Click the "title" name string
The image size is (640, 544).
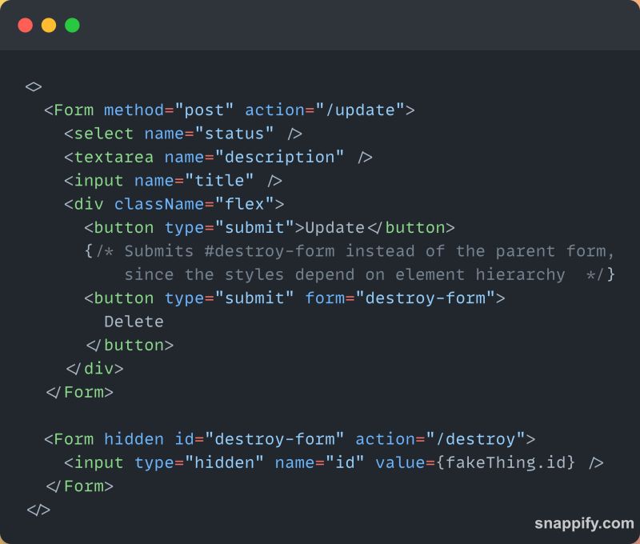219,180
